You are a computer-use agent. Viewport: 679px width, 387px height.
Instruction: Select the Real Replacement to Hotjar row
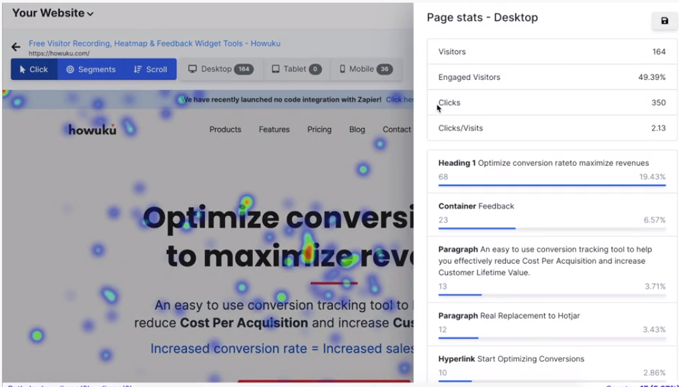coord(551,322)
